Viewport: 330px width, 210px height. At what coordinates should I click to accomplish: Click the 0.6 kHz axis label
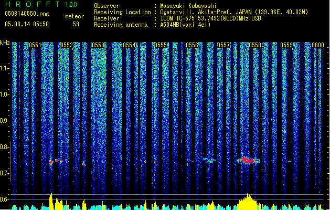[x=4, y=199]
